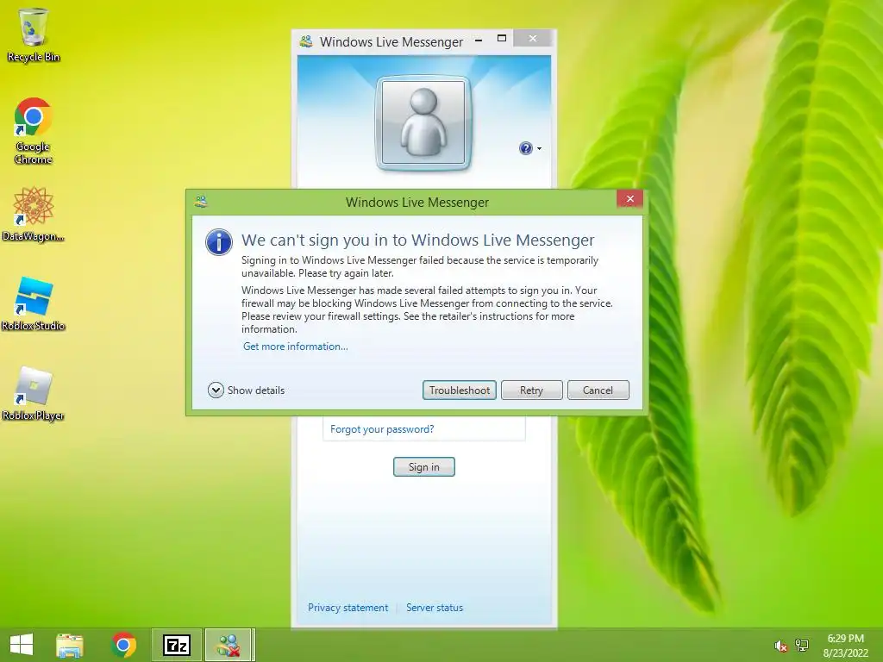Click the blue information icon in dialog
Screen dimensions: 883x662
[219, 242]
